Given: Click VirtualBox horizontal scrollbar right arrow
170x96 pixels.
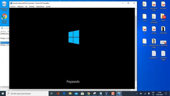Looking at the screenshot, I should point(134,90).
